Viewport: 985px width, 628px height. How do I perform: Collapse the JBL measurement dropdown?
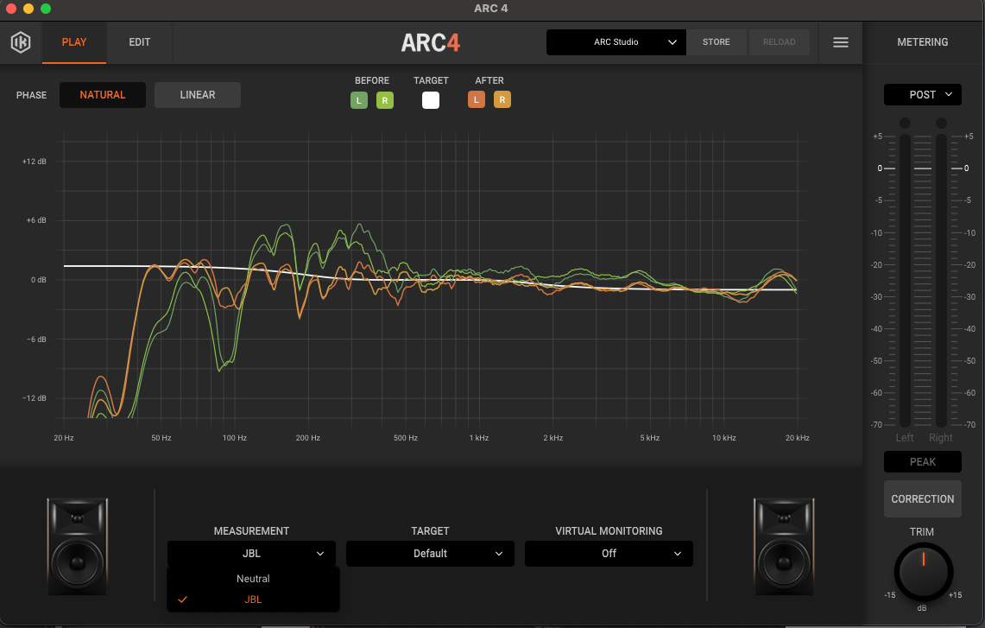point(251,554)
